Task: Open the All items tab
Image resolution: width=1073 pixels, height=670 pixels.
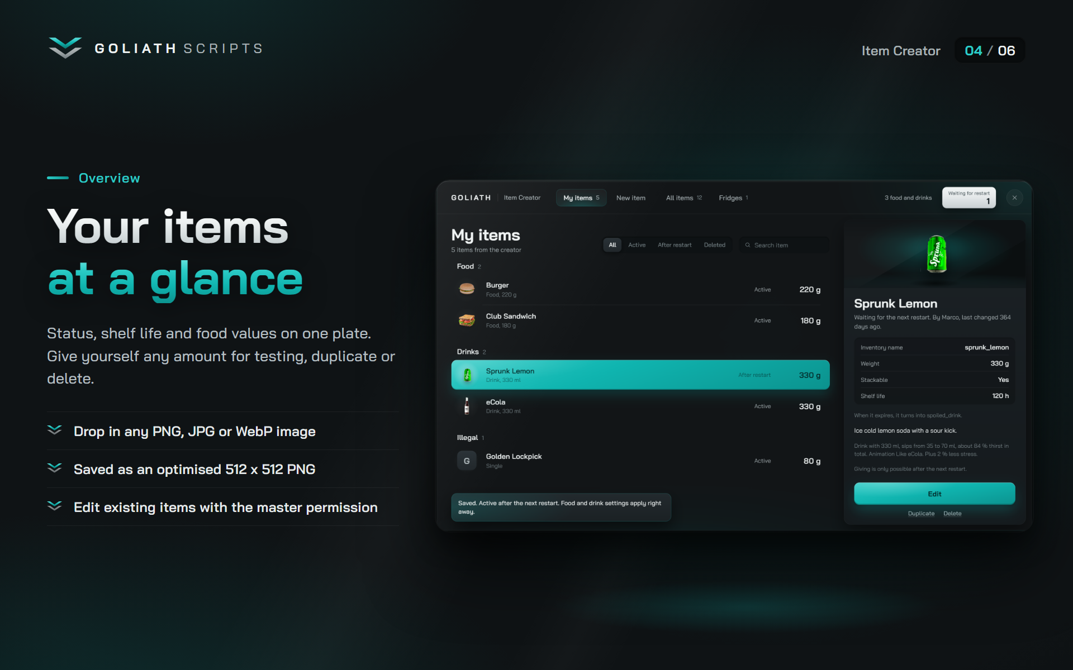Action: [x=683, y=198]
